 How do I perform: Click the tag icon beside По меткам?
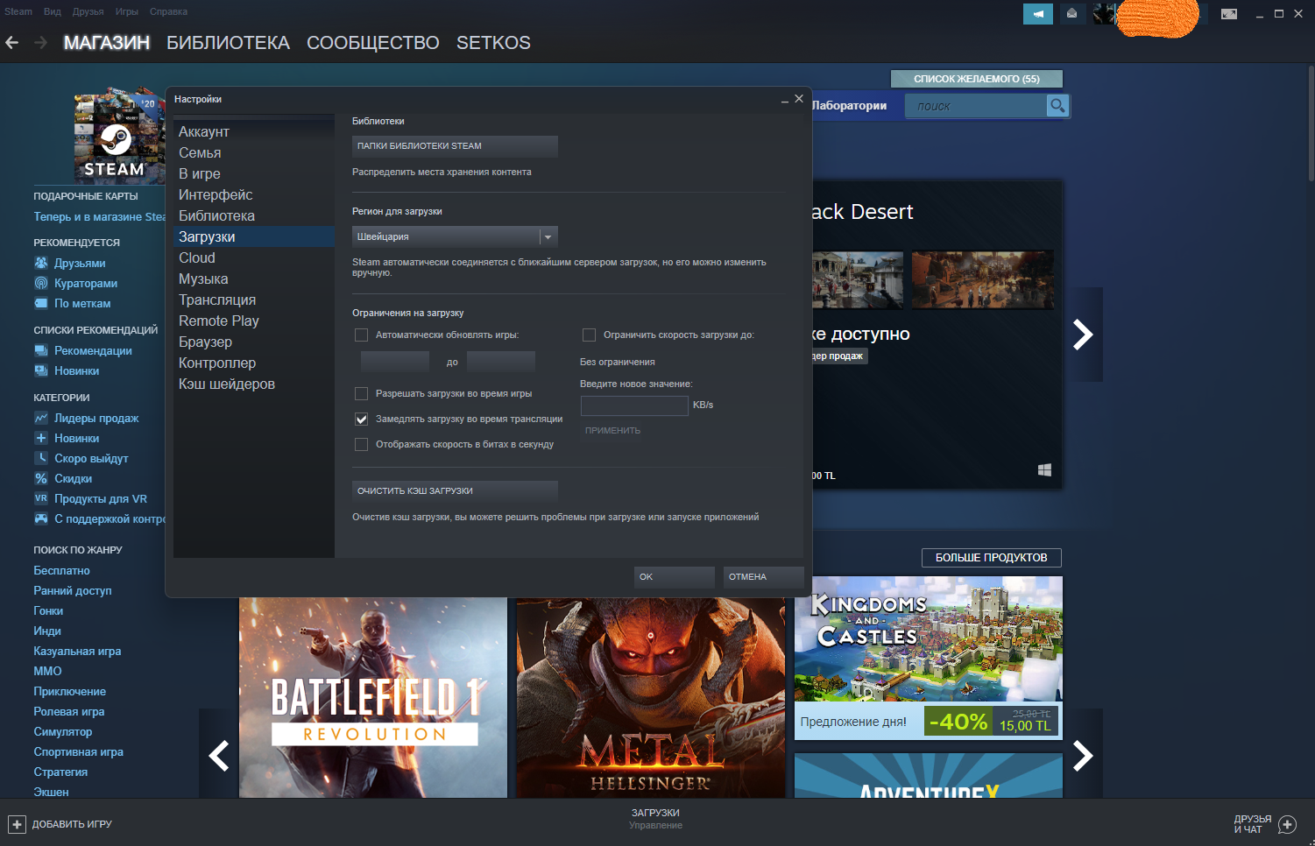point(41,303)
